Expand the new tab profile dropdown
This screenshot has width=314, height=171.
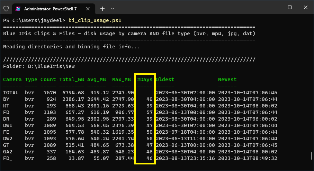pos(113,9)
